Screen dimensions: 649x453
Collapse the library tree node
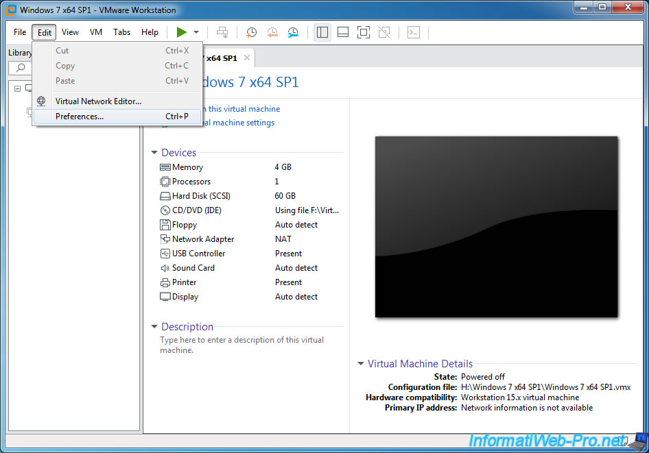(17, 88)
